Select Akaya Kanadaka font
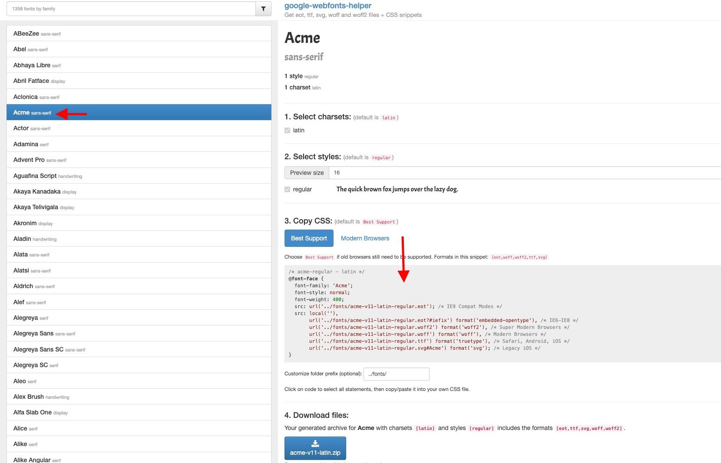 [139, 191]
